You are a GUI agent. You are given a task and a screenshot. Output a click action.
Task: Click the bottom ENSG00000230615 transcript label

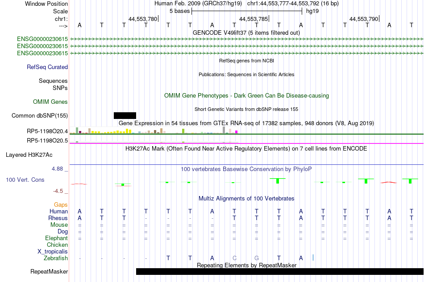(x=42, y=53)
